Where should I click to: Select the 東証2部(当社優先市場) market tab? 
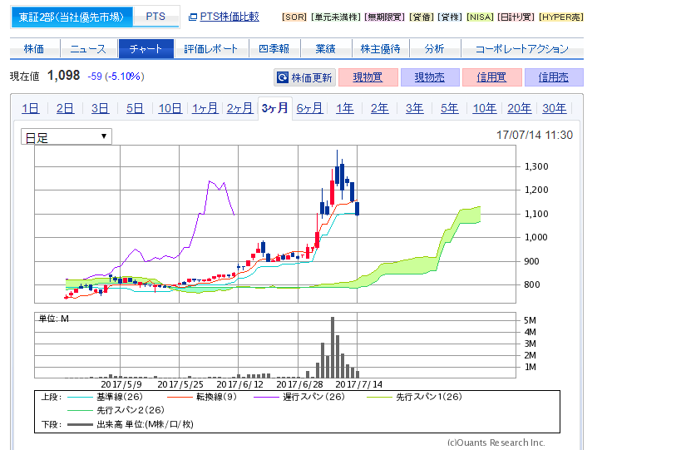(72, 17)
